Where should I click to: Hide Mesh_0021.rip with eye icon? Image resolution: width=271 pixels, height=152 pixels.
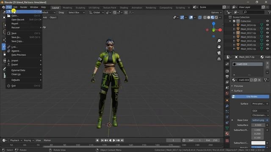tap(267, 41)
